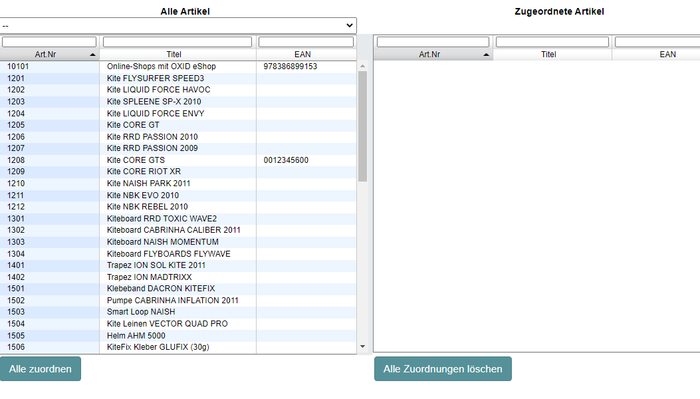Viewport: 700px width, 399px height.
Task: Sort Alle Artikel by EAN column header
Action: click(306, 55)
